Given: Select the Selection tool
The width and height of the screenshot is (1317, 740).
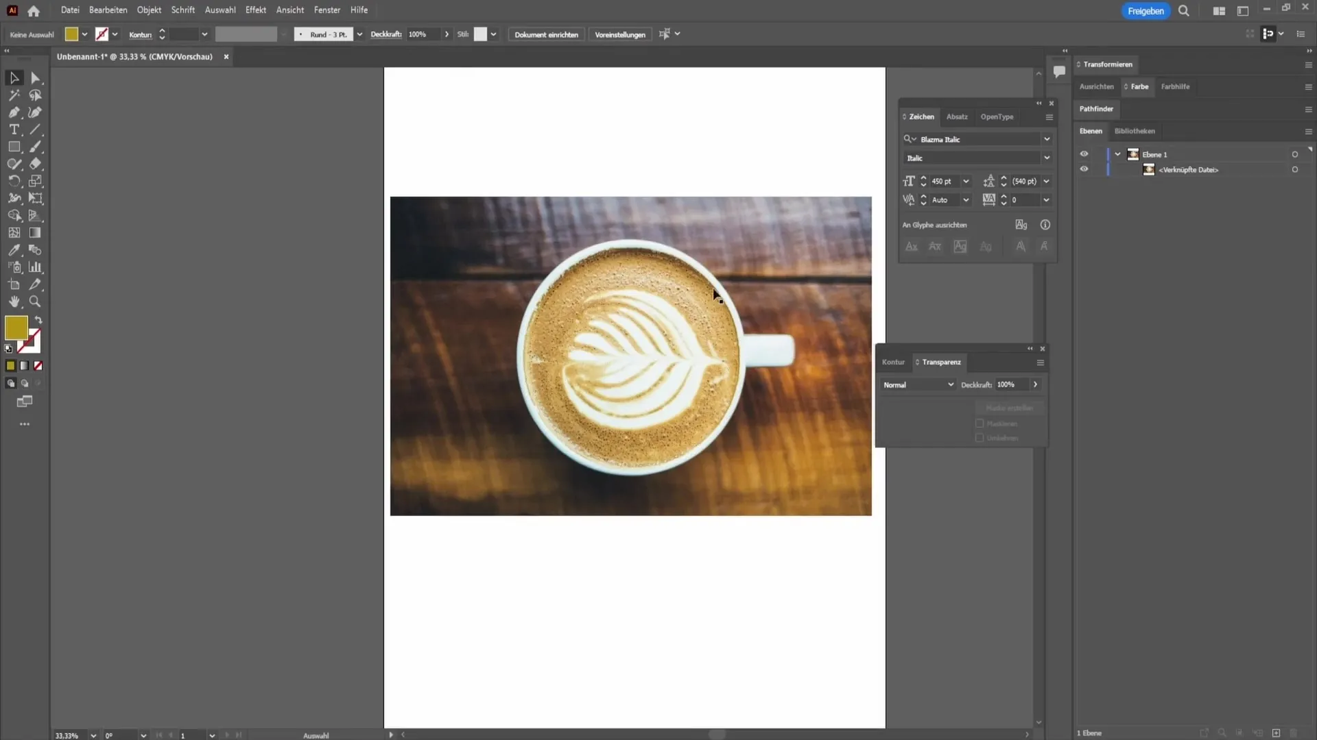Looking at the screenshot, I should [x=14, y=77].
